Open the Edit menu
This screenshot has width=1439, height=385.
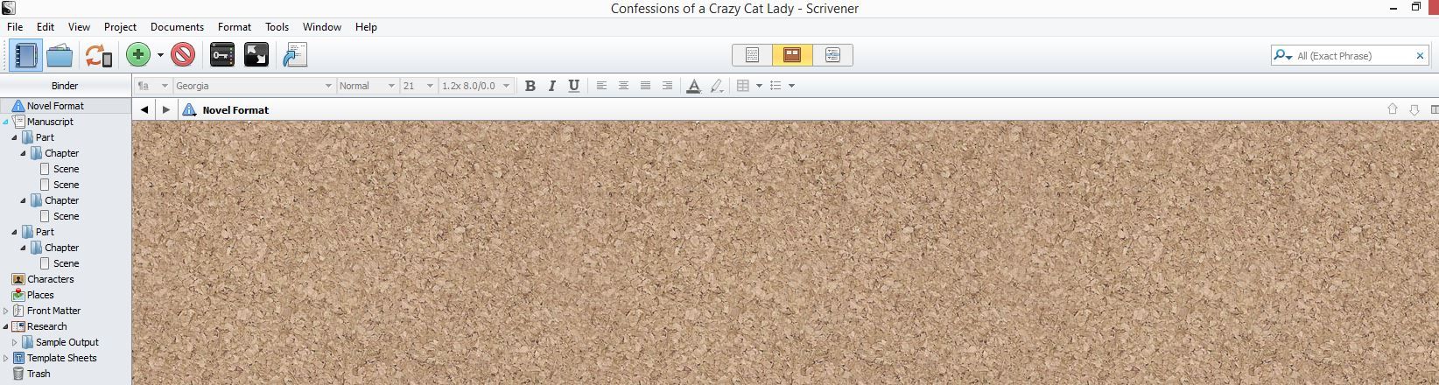coord(46,27)
